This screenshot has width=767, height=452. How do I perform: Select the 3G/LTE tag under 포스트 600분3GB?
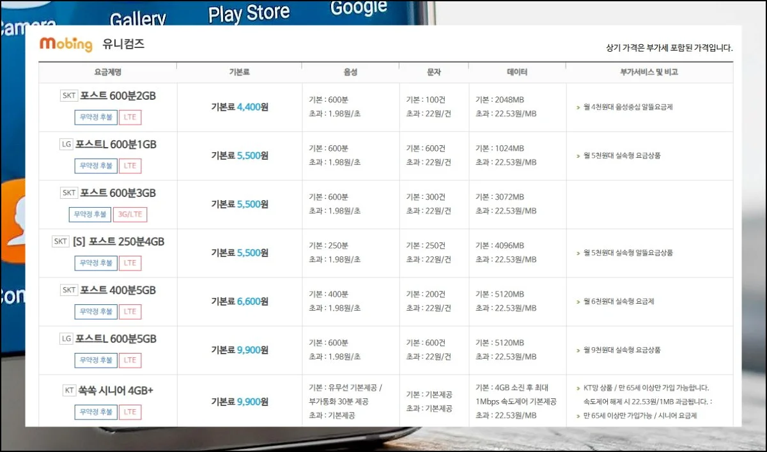point(130,214)
